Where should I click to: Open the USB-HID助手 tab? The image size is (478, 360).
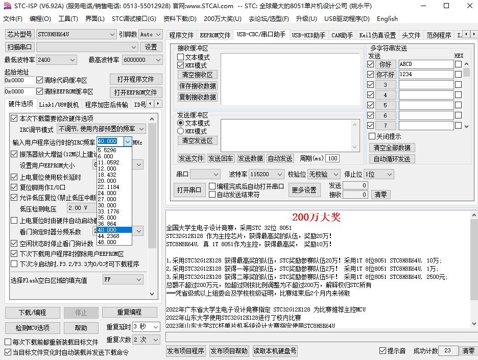click(308, 35)
